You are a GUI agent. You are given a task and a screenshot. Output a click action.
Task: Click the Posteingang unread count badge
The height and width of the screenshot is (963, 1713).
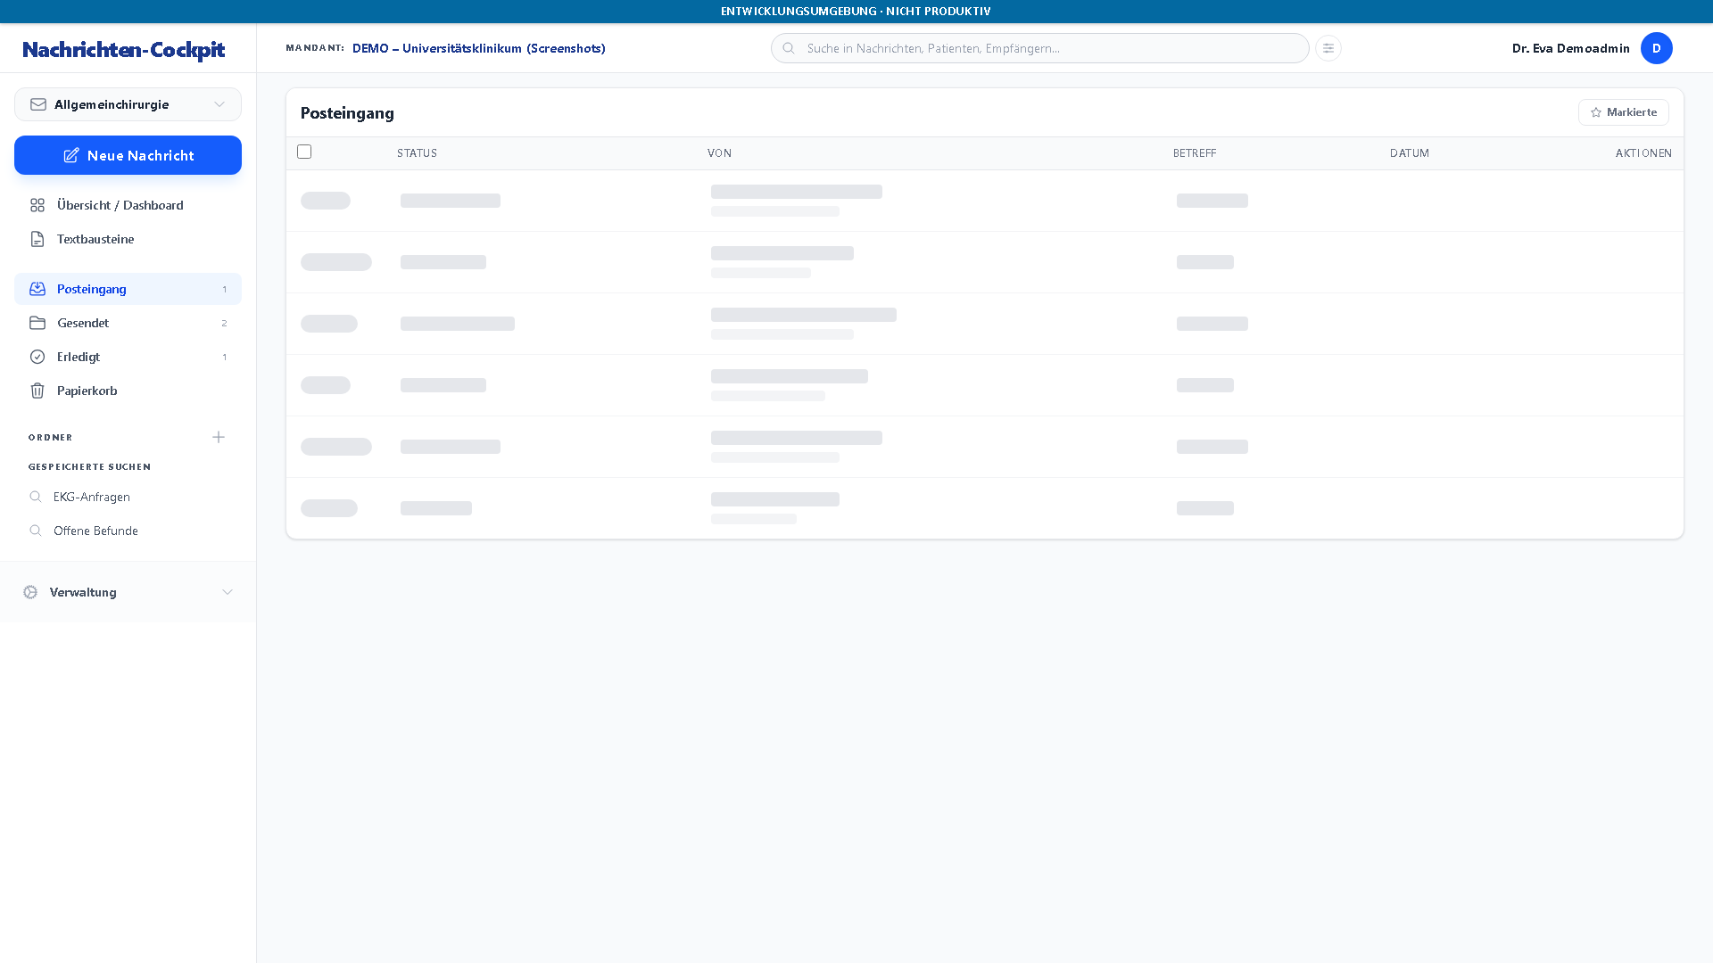coord(224,289)
